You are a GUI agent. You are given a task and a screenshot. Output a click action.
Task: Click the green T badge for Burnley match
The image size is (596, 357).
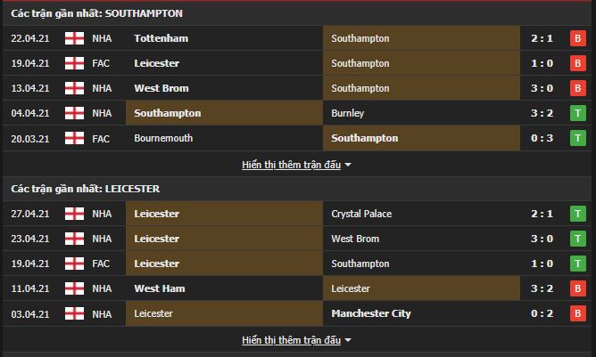(577, 113)
